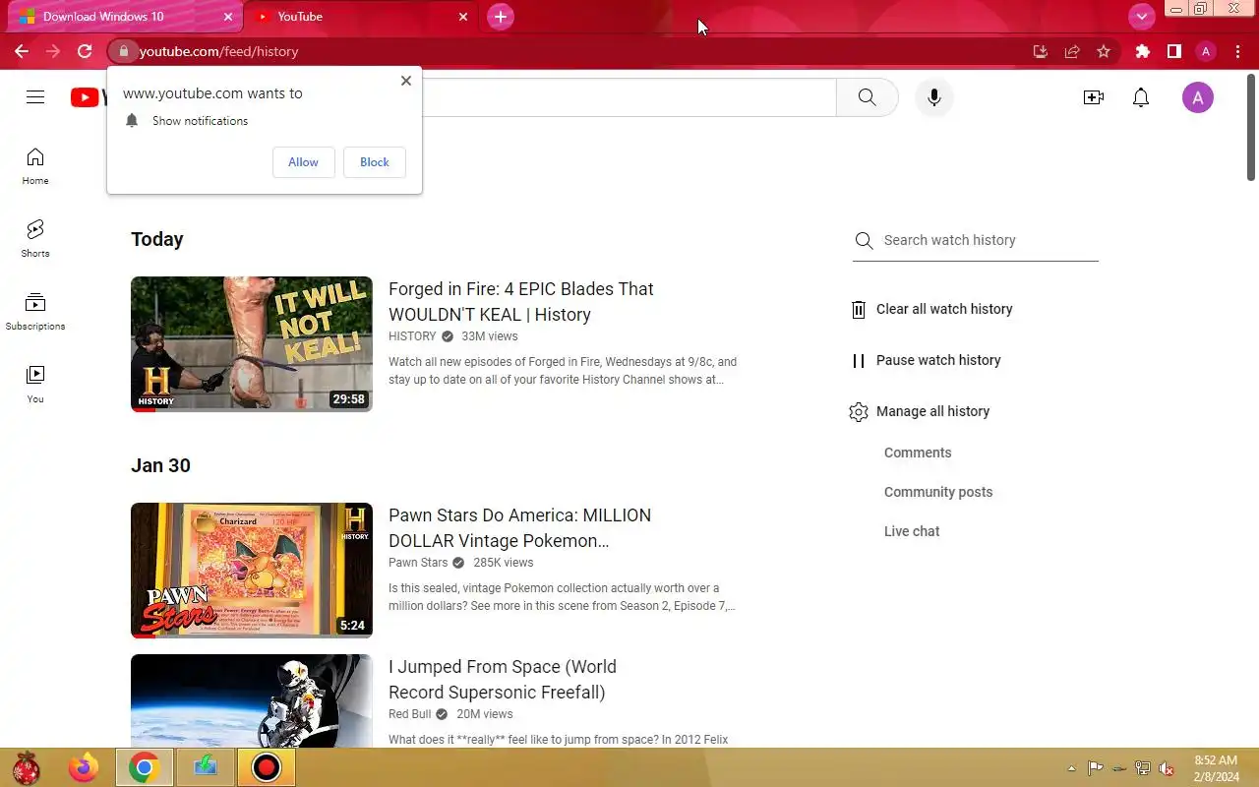The image size is (1259, 787).
Task: Go to Home in YouTube sidebar
Action: tap(35, 166)
